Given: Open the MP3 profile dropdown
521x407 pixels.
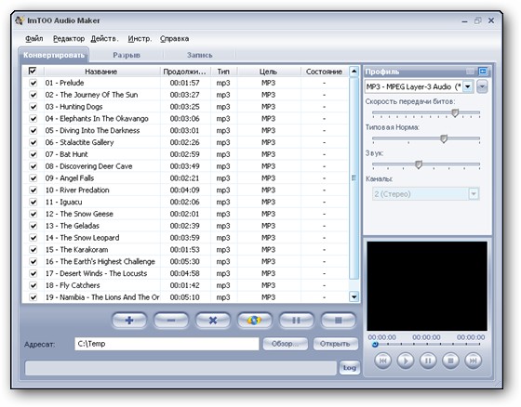Looking at the screenshot, I should pyautogui.click(x=468, y=87).
